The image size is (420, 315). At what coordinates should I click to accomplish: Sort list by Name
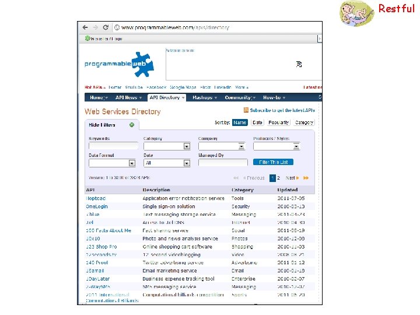click(240, 123)
